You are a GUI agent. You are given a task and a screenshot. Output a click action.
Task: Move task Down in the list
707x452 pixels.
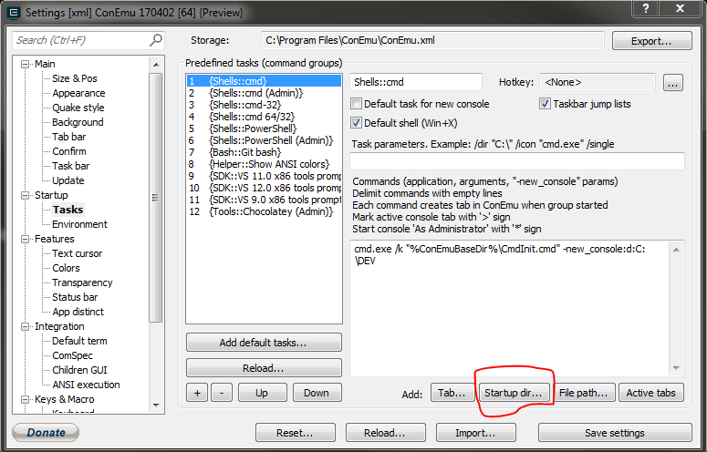317,393
